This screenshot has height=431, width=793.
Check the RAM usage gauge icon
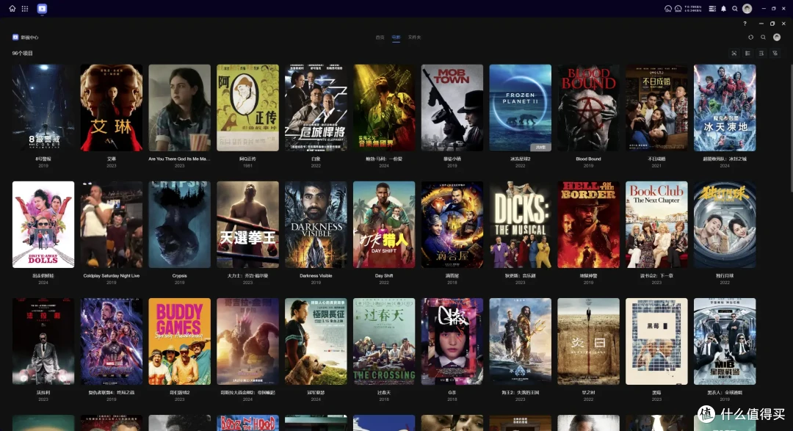click(x=678, y=9)
